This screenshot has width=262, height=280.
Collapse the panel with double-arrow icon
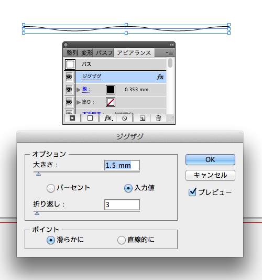coord(171,45)
